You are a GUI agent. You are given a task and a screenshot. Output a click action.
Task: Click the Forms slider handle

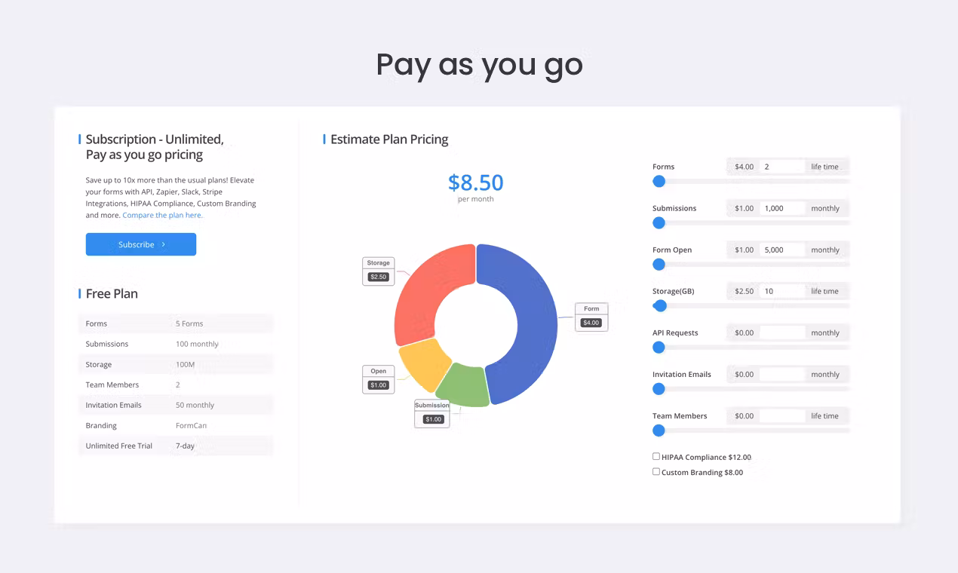point(659,181)
